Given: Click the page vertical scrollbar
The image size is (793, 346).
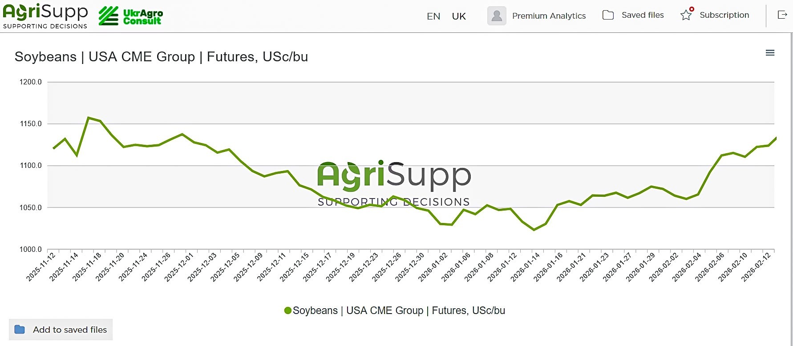Looking at the screenshot, I should coord(791,178).
